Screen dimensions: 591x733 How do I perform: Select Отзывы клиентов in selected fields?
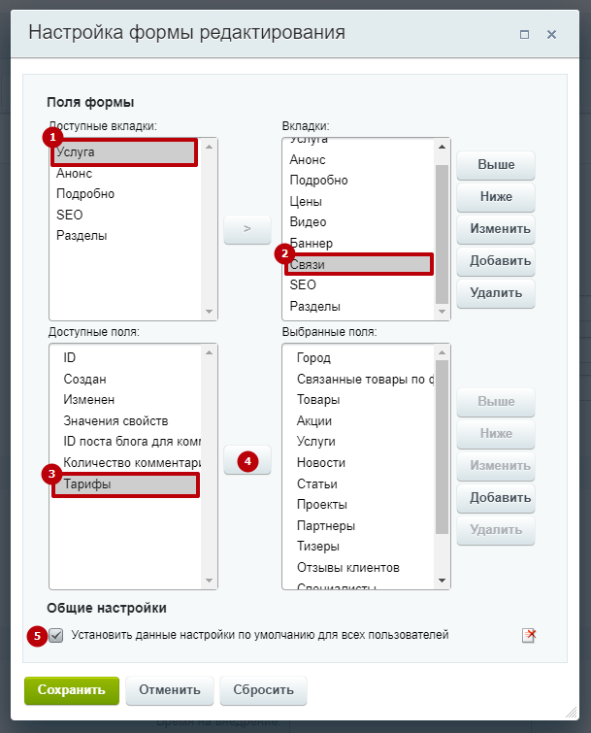(348, 568)
